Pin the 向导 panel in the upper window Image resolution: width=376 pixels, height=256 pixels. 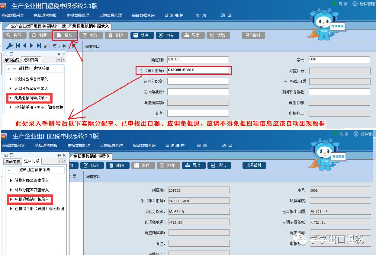pyautogui.click(x=58, y=54)
